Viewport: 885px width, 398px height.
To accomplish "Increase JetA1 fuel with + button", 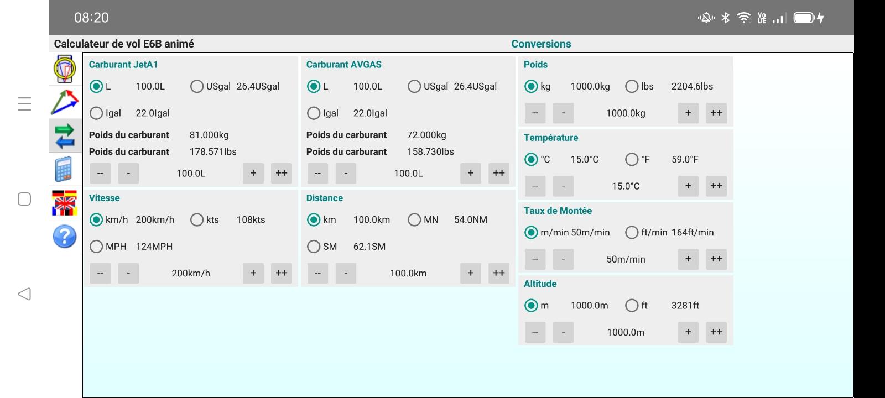I will (253, 173).
